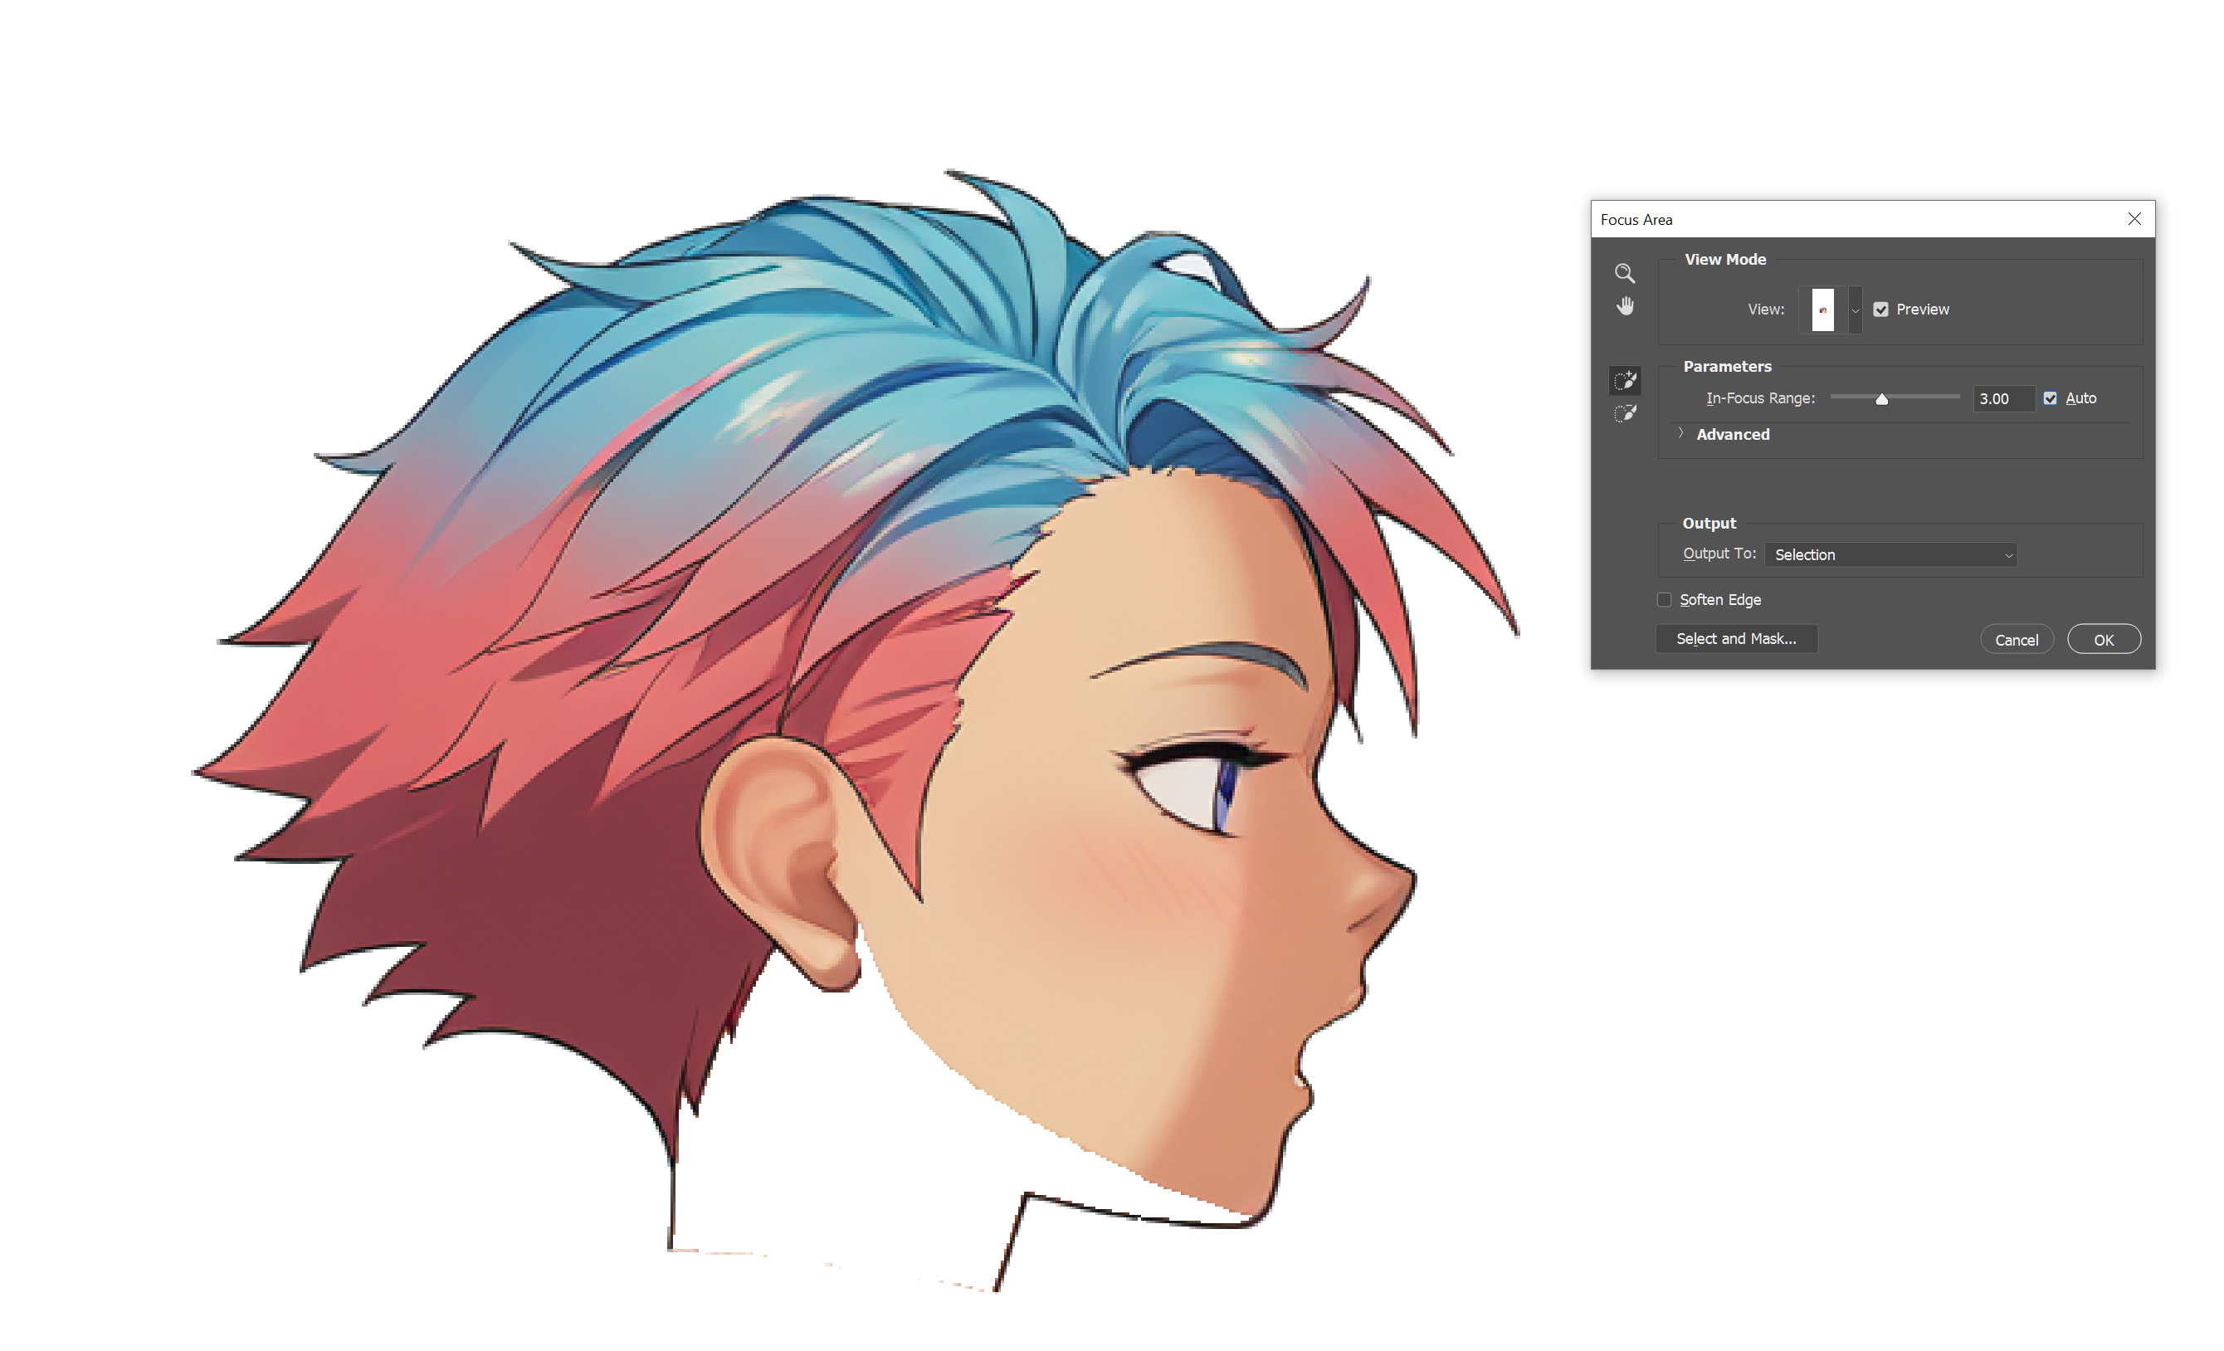Select the Zoom tool in Focus Area dialog

click(x=1625, y=274)
